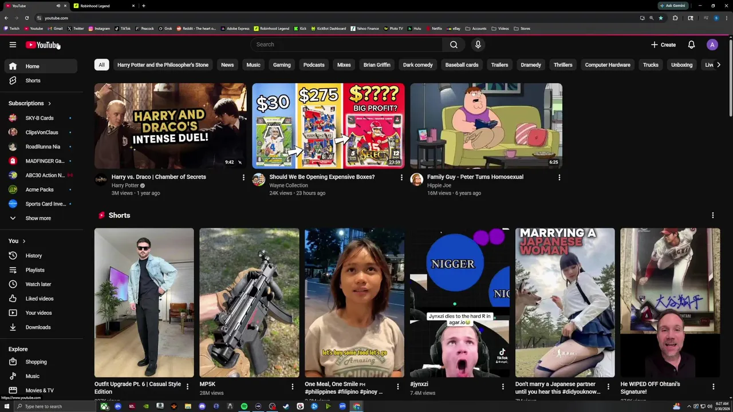Play the MP5K short
This screenshot has width=733, height=412.
pos(249,303)
